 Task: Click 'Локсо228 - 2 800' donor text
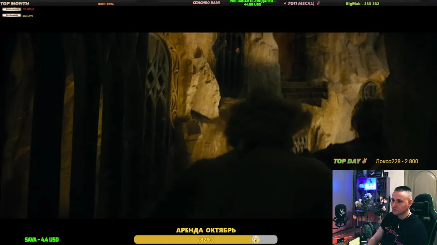point(397,161)
